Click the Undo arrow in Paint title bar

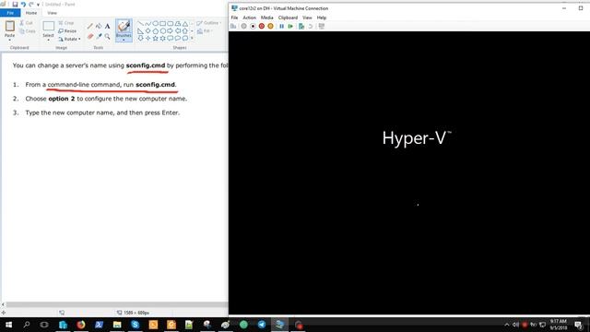coord(23,4)
